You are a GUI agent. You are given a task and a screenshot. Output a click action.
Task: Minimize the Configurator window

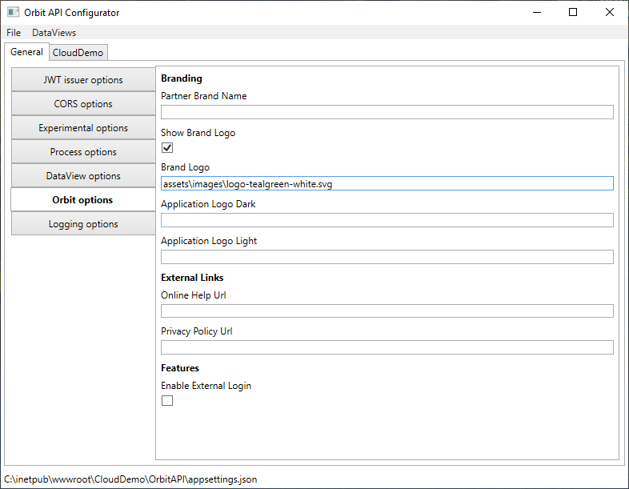[537, 13]
